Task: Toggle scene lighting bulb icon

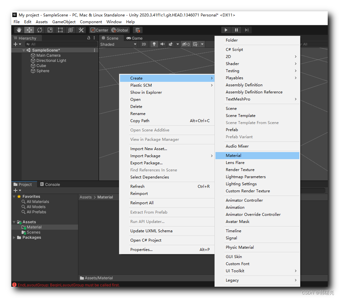Action: coord(154,44)
